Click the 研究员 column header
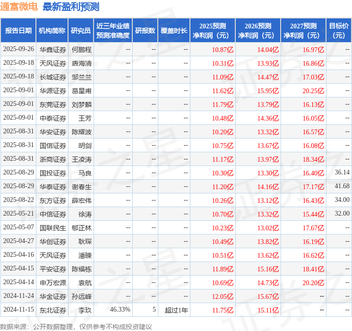 pyautogui.click(x=81, y=31)
